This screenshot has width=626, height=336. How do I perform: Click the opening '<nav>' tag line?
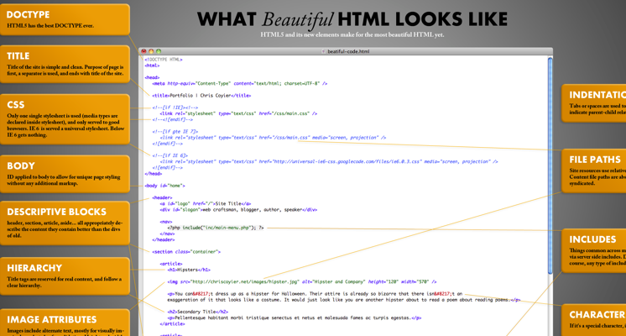pos(166,222)
